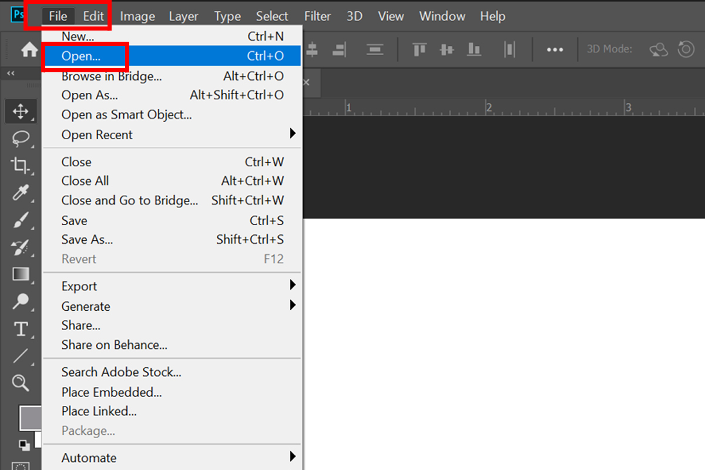Collapse the toolbar with double-arrow
This screenshot has height=470, width=705.
(x=11, y=73)
